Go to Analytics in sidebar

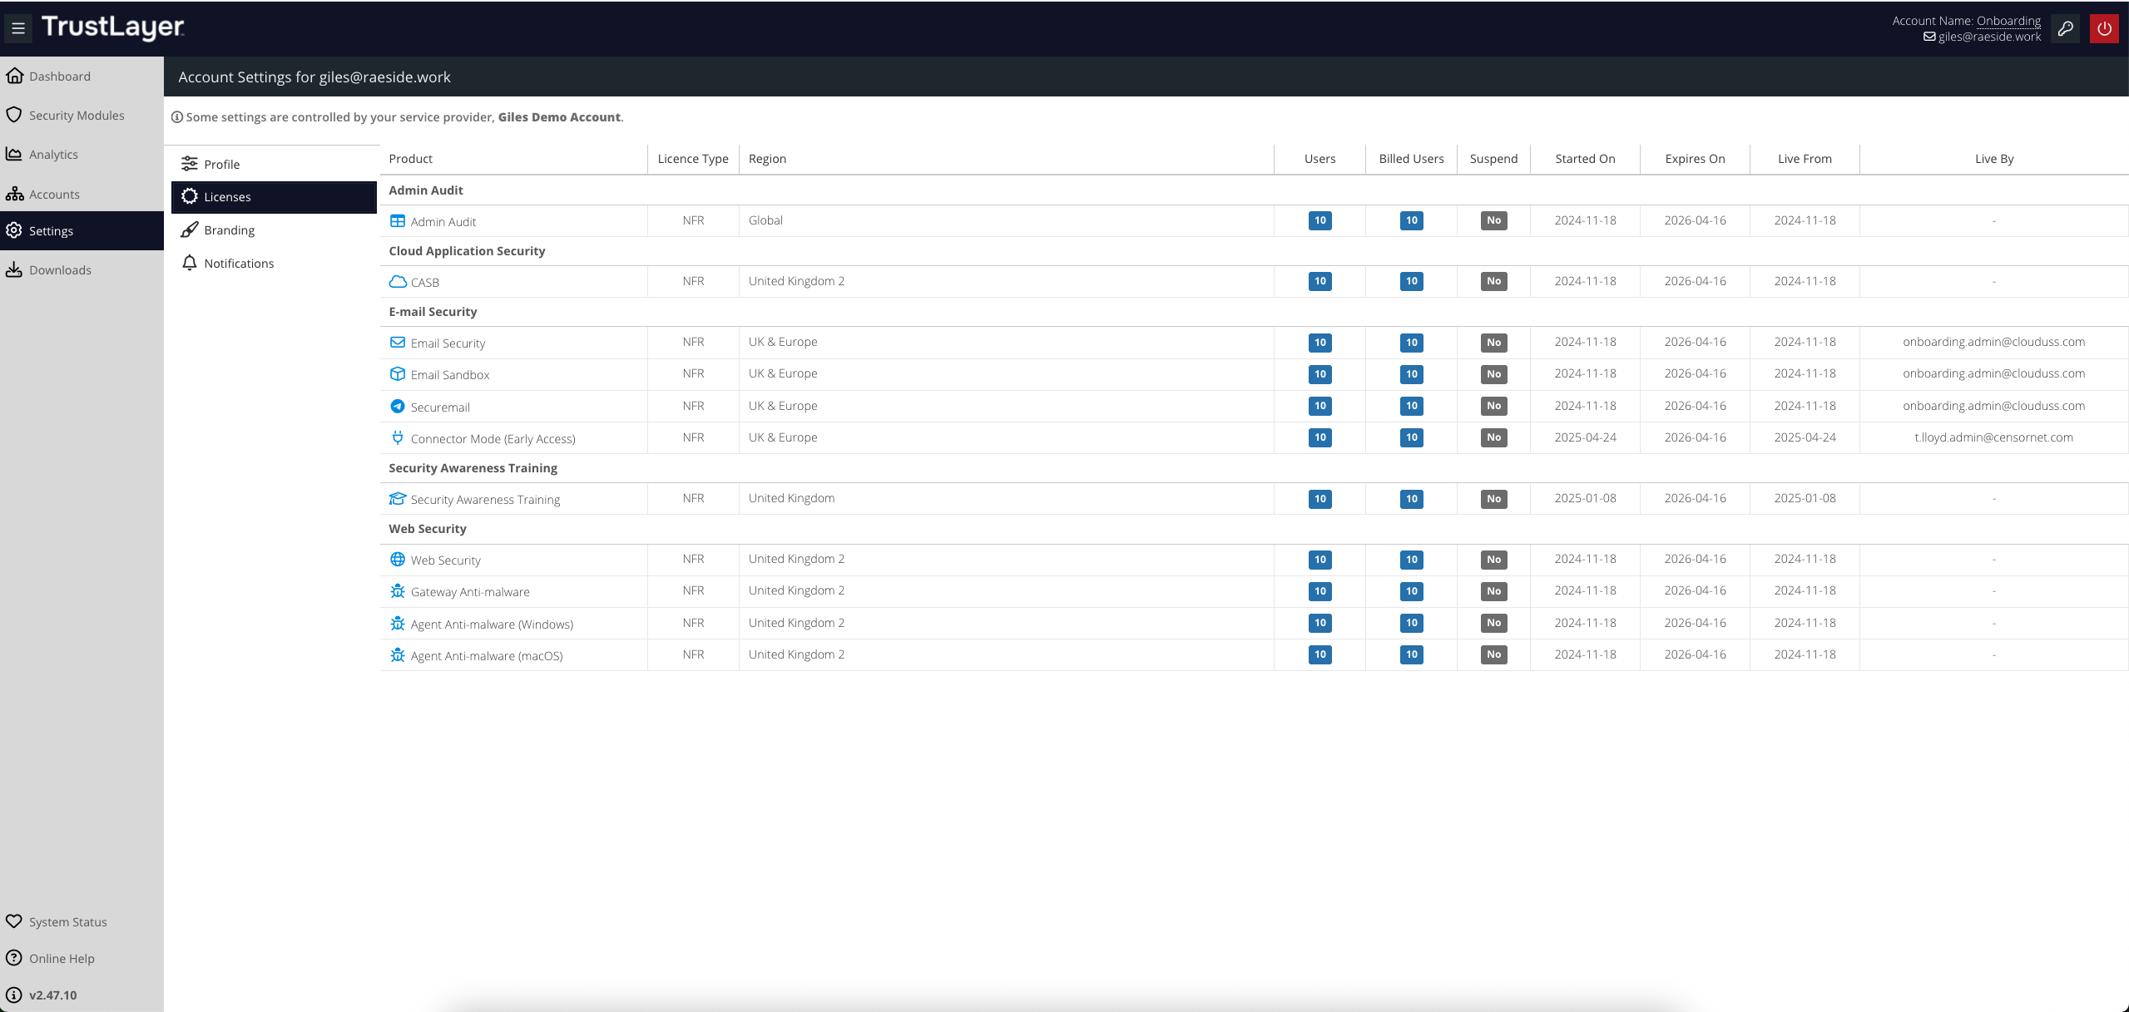click(x=82, y=155)
